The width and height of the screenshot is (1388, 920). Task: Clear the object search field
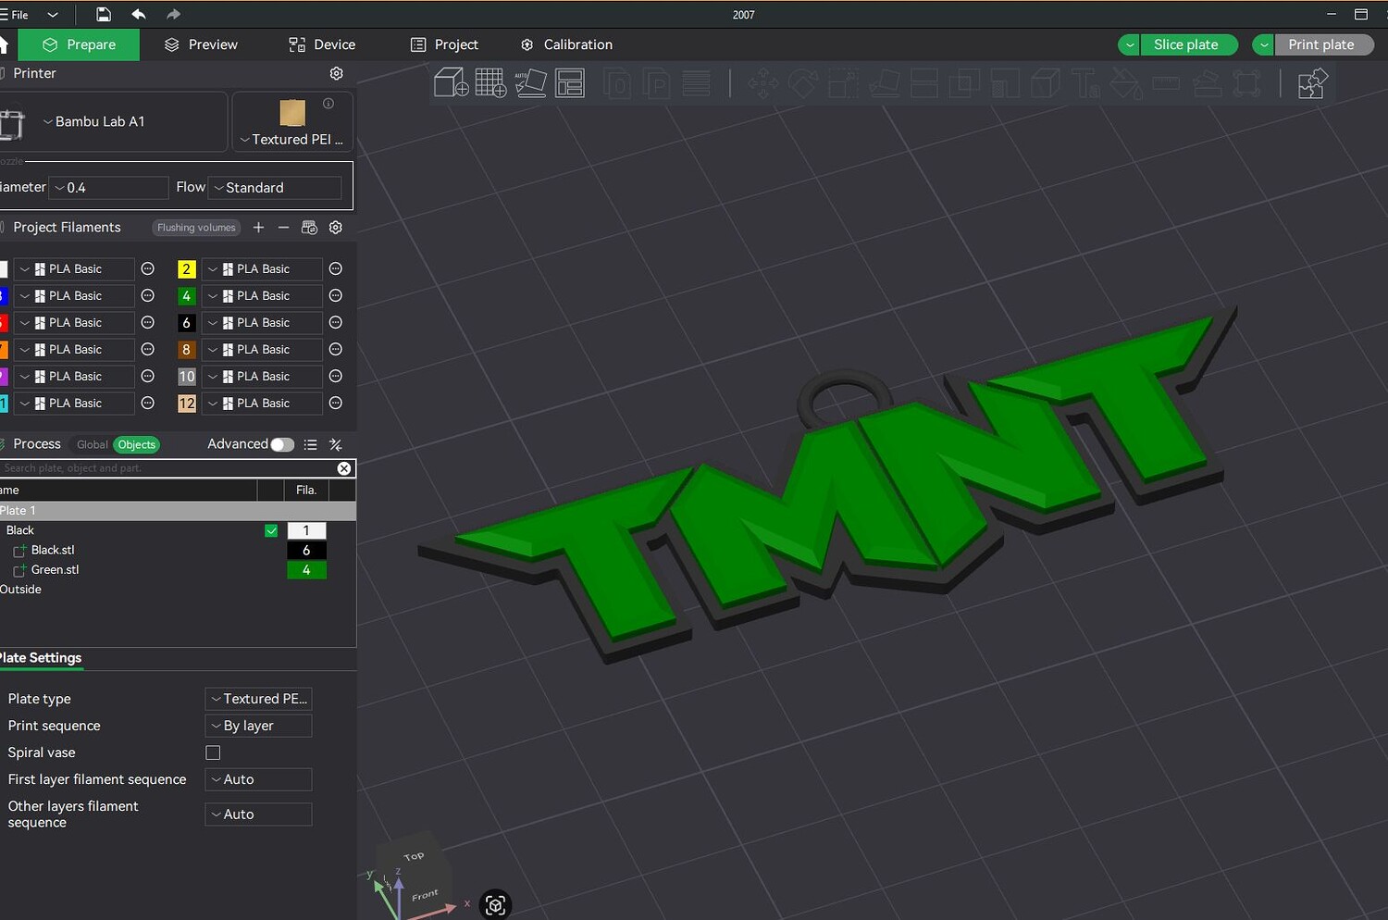[344, 468]
